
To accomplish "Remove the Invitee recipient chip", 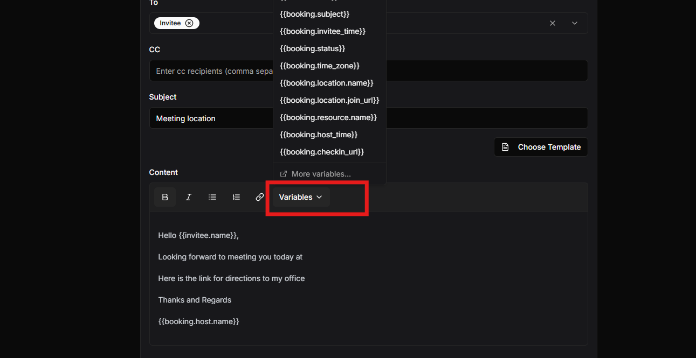I will (x=189, y=23).
